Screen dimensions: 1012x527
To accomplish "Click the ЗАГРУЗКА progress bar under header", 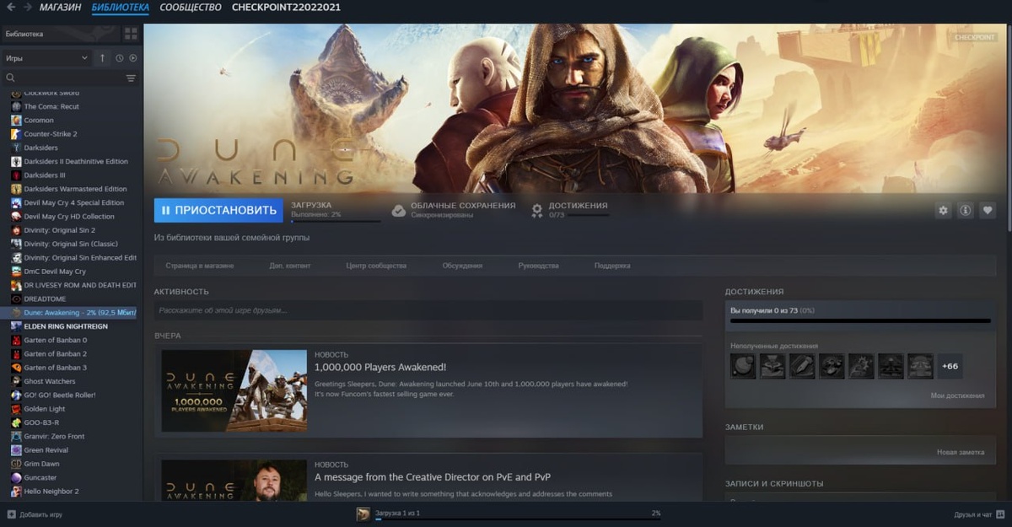I will 336,222.
